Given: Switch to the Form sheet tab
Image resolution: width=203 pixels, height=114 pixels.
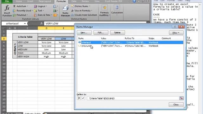Looking at the screenshot, I should coord(18,113).
